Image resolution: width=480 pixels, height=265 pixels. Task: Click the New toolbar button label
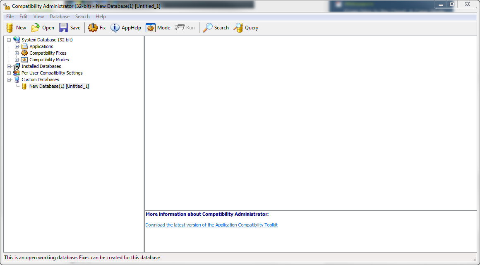pos(21,28)
